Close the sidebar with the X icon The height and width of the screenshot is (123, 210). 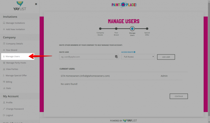(36, 4)
